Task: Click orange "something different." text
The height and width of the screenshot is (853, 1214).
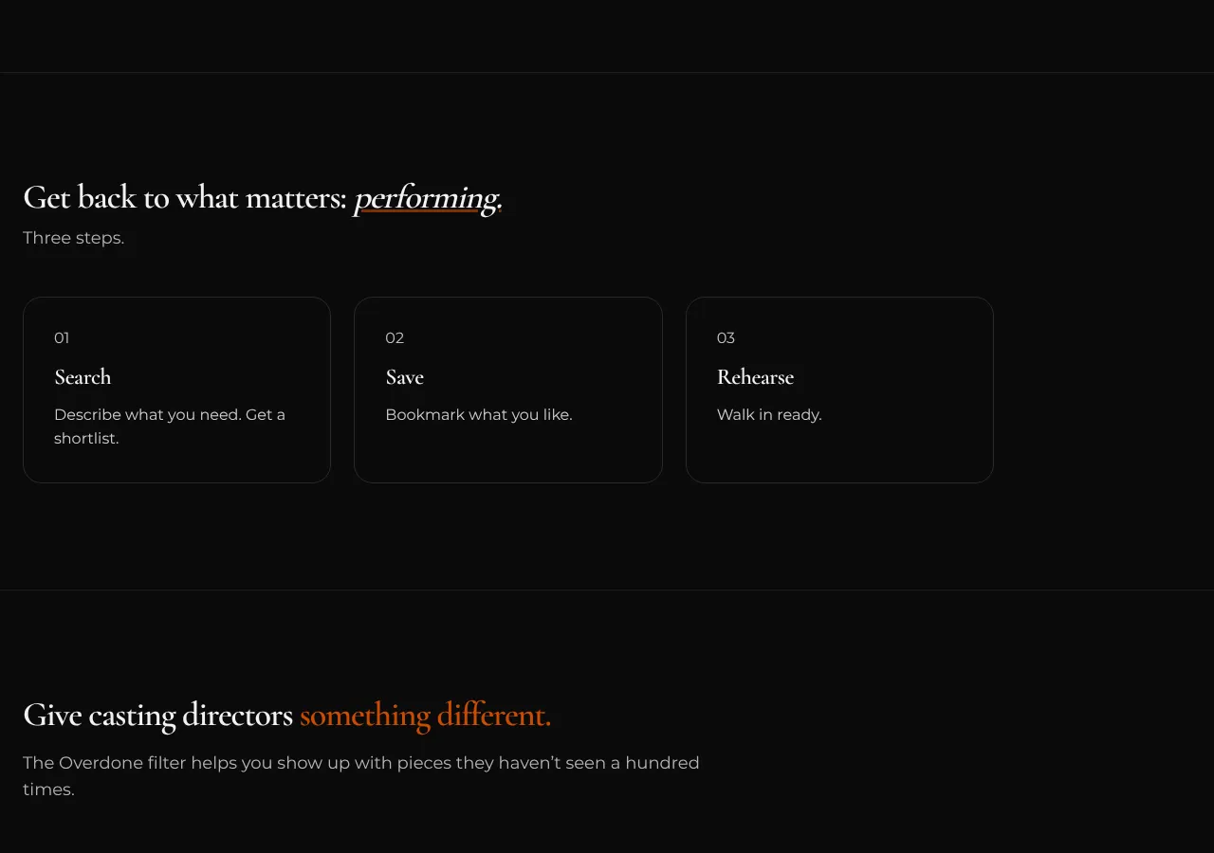Action: click(425, 715)
